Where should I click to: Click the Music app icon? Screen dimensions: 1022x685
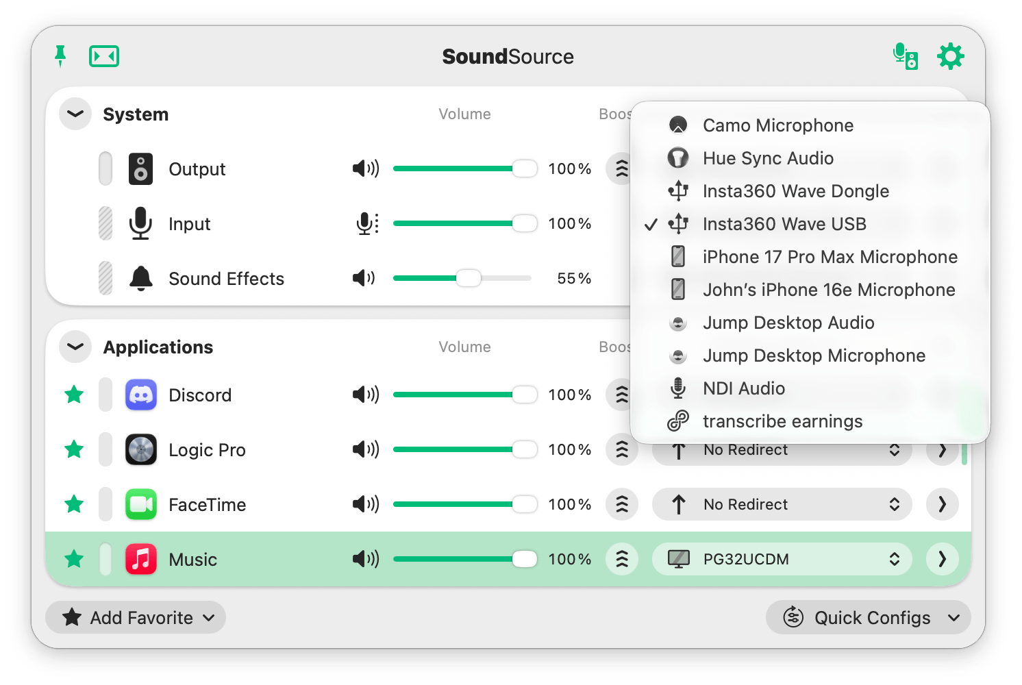[x=141, y=559]
